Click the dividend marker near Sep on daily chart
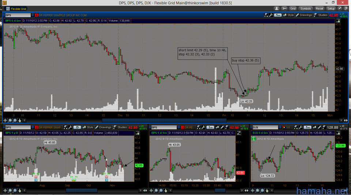The image size is (351, 195). pyautogui.click(x=73, y=180)
